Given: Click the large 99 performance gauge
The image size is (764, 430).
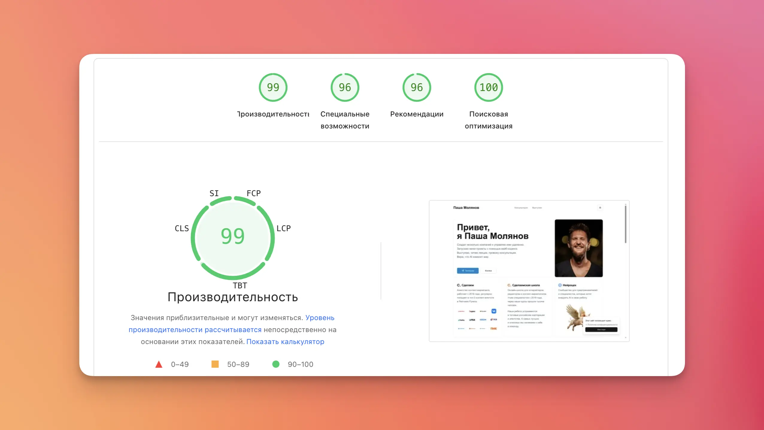Looking at the screenshot, I should (x=233, y=237).
